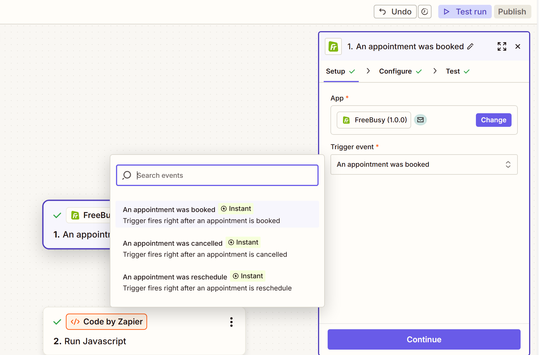Close the step editor panel

[518, 46]
